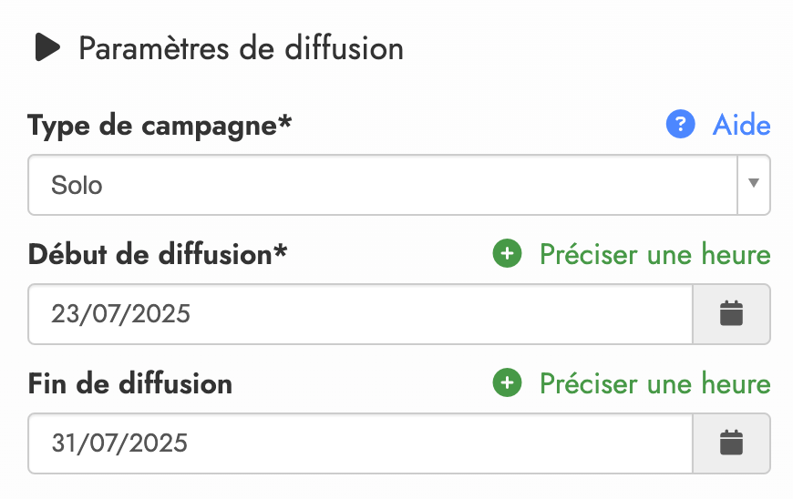Open the Aide help link
The width and height of the screenshot is (793, 499).
(x=741, y=125)
